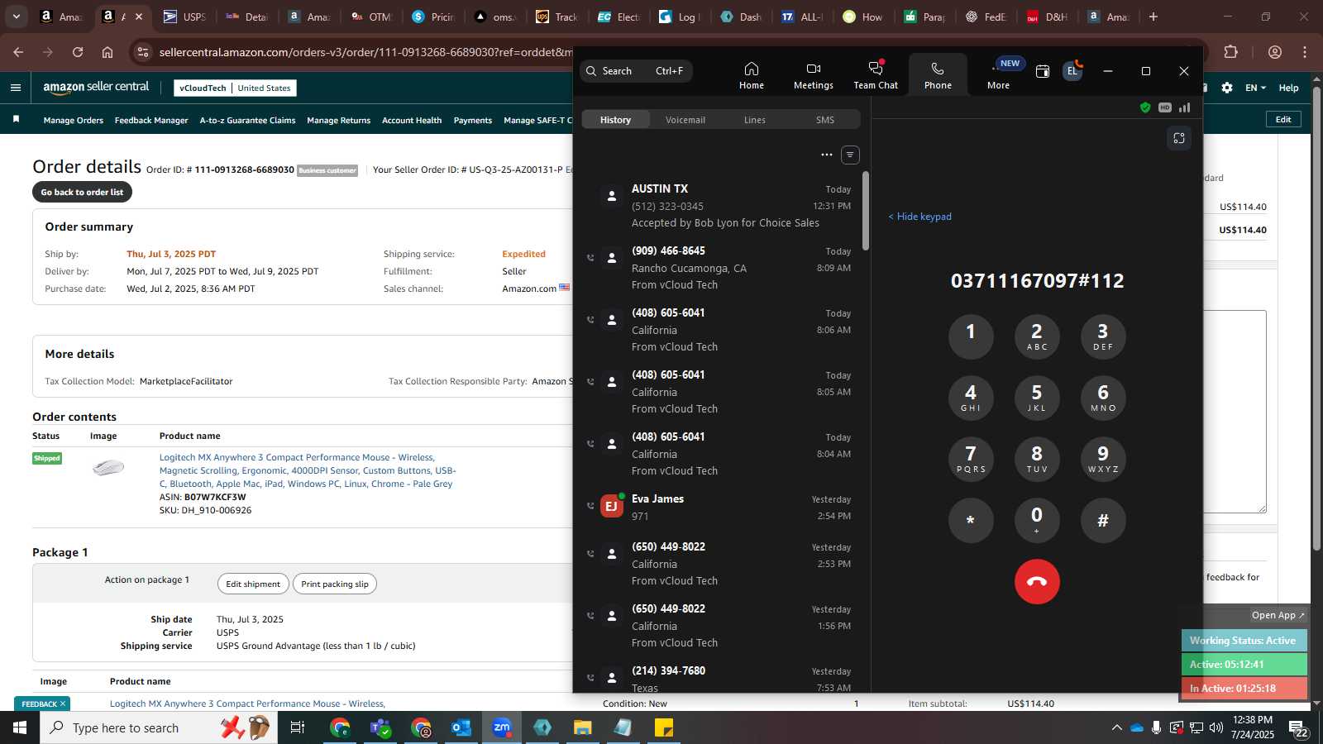
Task: Open Seller Central settings gear
Action: (1227, 88)
